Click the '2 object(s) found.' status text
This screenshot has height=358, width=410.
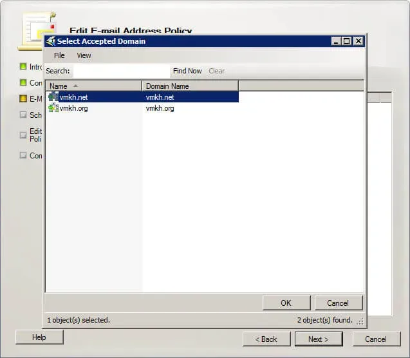coord(325,320)
